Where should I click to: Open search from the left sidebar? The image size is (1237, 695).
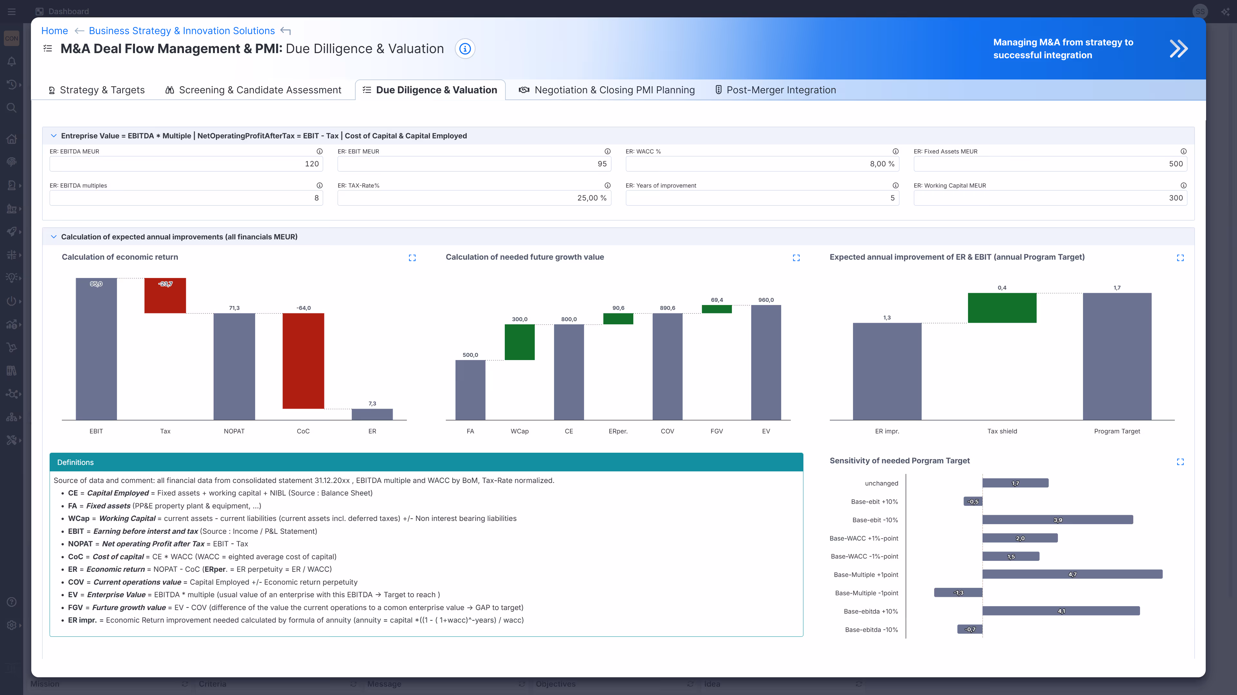coord(12,108)
